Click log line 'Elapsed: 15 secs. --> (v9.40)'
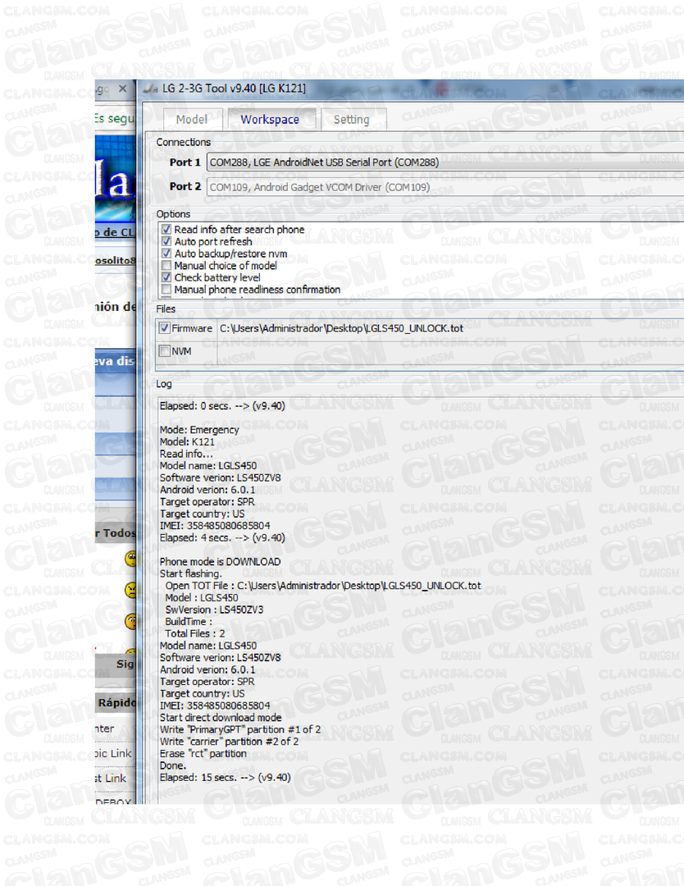This screenshot has width=684, height=886. [226, 778]
